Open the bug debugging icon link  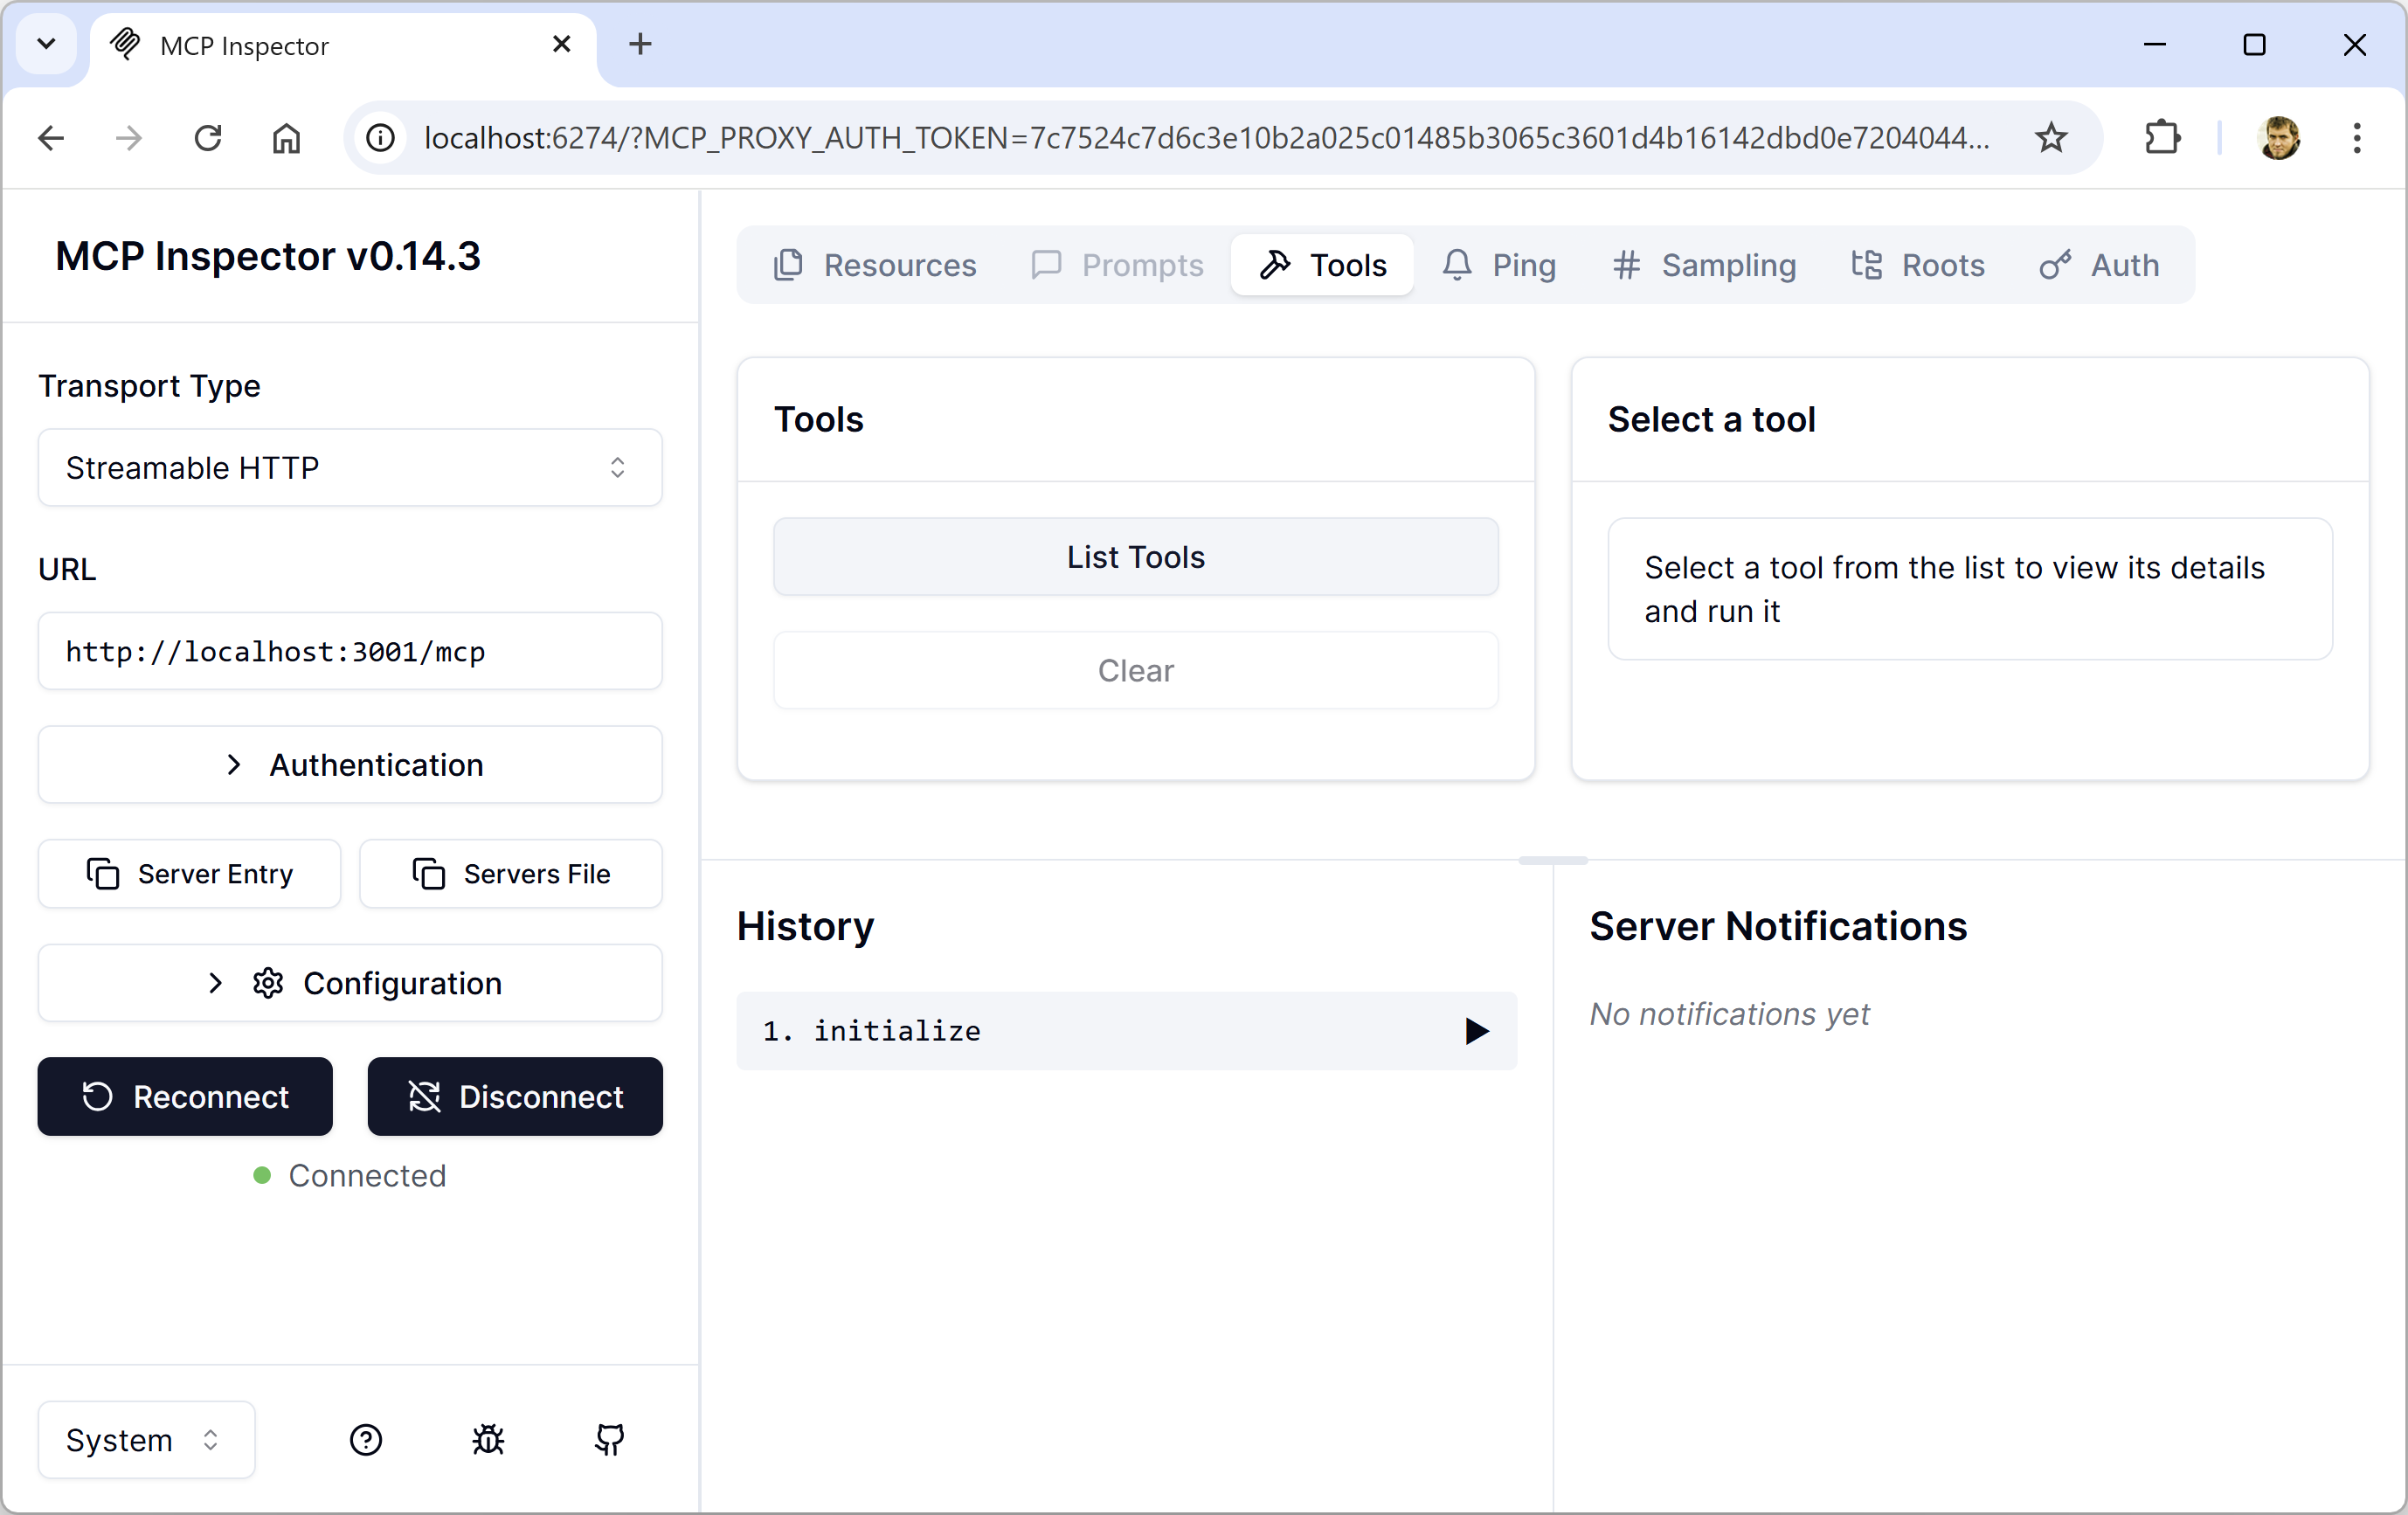coord(488,1439)
